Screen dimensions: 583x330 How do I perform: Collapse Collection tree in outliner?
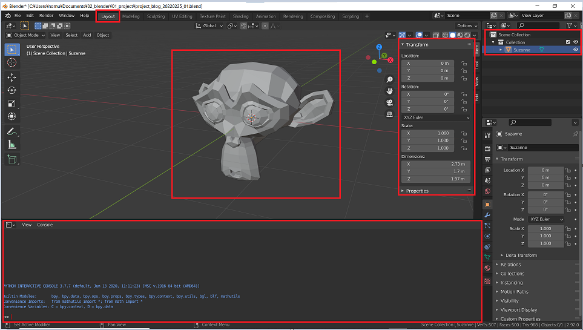tap(493, 42)
